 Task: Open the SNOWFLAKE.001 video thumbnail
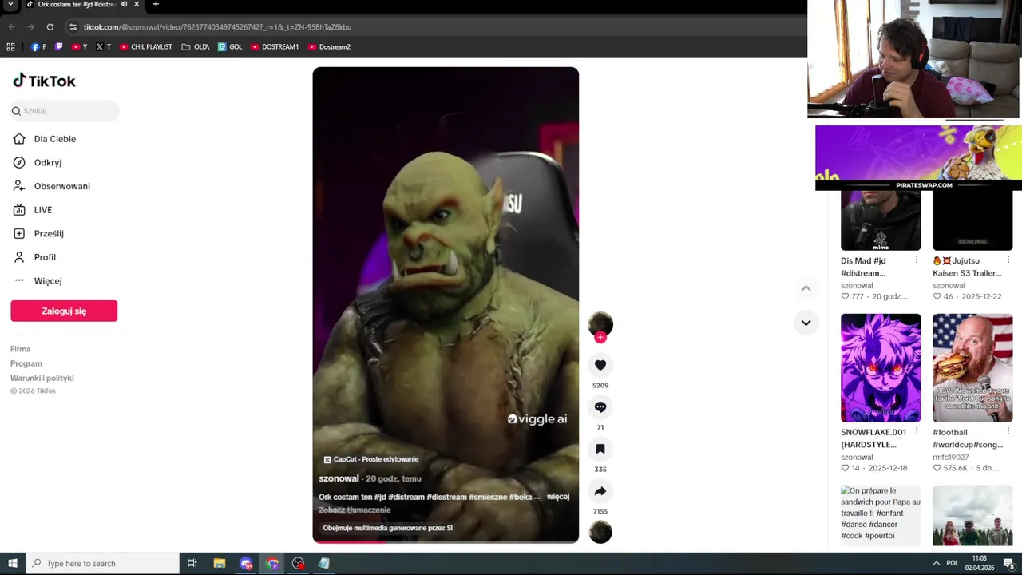(x=881, y=367)
